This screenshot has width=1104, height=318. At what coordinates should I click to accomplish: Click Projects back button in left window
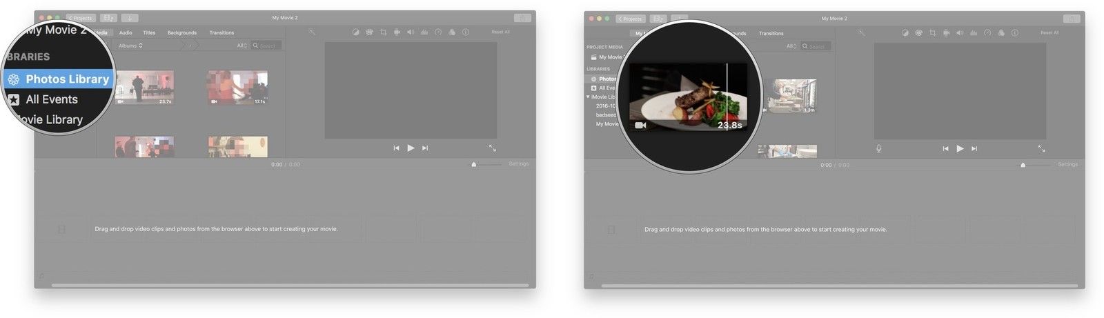(x=81, y=18)
